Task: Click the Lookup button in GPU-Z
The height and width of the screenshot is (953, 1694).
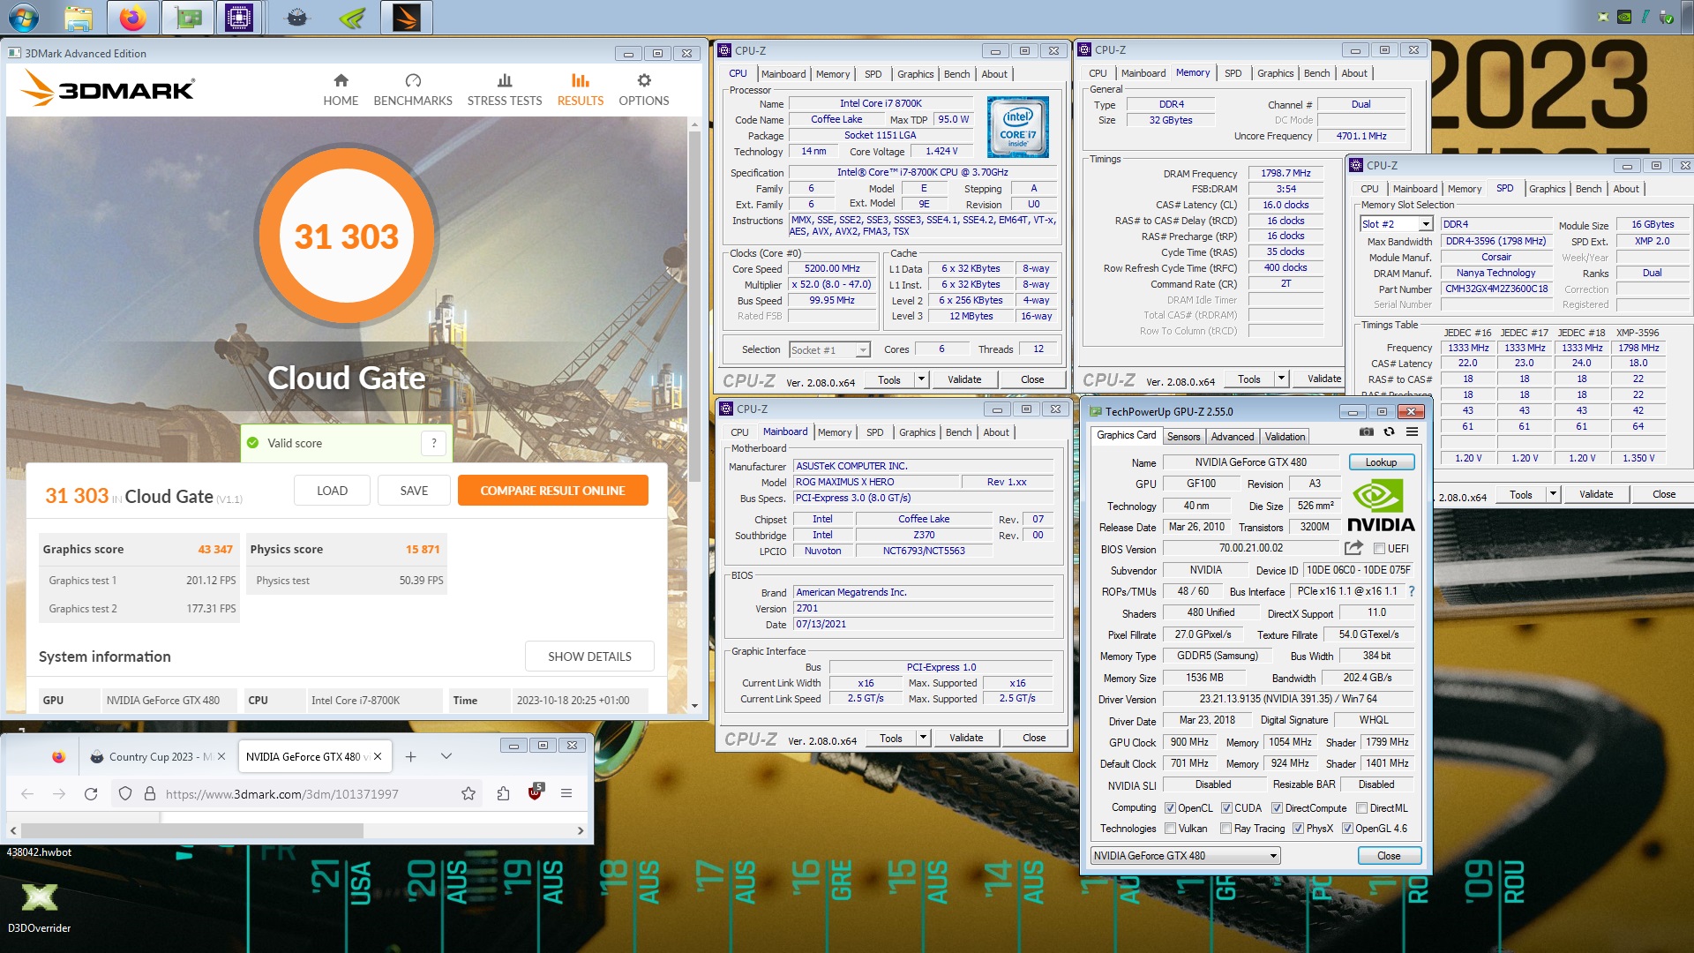Action: click(x=1381, y=461)
